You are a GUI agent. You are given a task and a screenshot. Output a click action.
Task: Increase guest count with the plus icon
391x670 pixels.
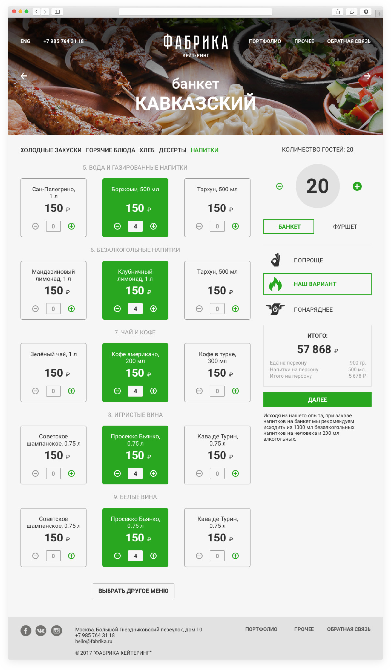[x=357, y=186]
